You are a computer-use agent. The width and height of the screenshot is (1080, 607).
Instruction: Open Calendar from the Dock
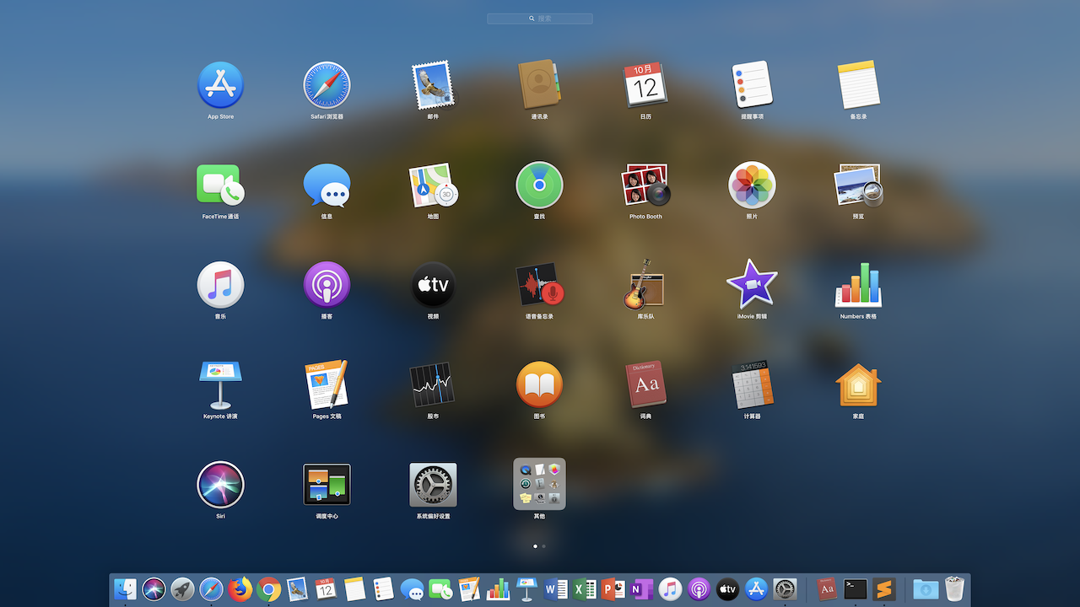326,588
